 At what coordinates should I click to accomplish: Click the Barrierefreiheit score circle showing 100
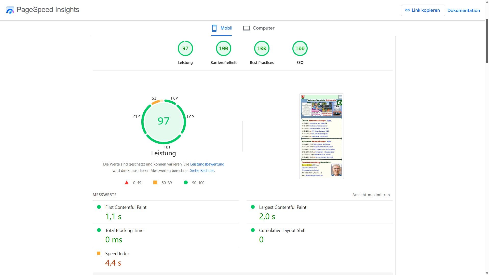[223, 48]
